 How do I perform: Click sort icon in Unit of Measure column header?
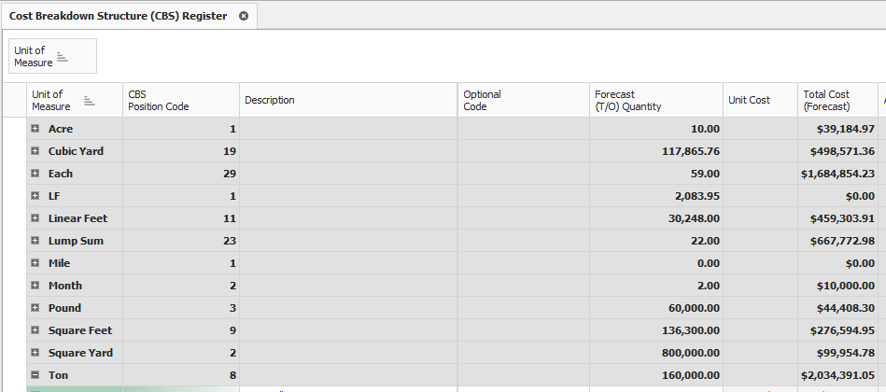click(x=90, y=100)
